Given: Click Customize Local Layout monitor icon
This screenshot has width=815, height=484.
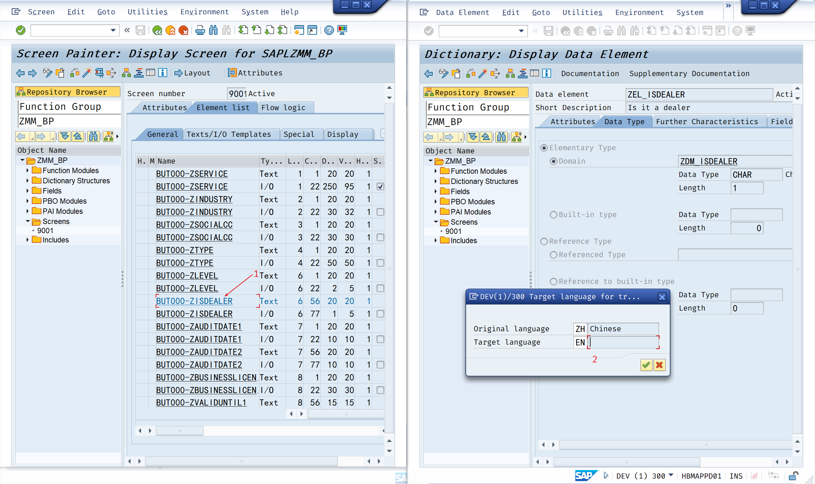Looking at the screenshot, I should [342, 30].
